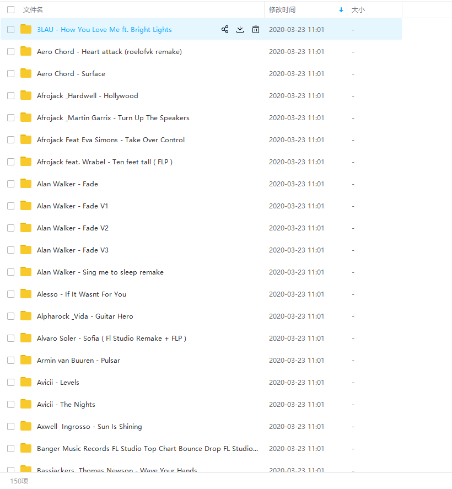452x489 pixels.
Task: Check the box for Afrojack _Hardwell - Hollywood
Action: 11,96
